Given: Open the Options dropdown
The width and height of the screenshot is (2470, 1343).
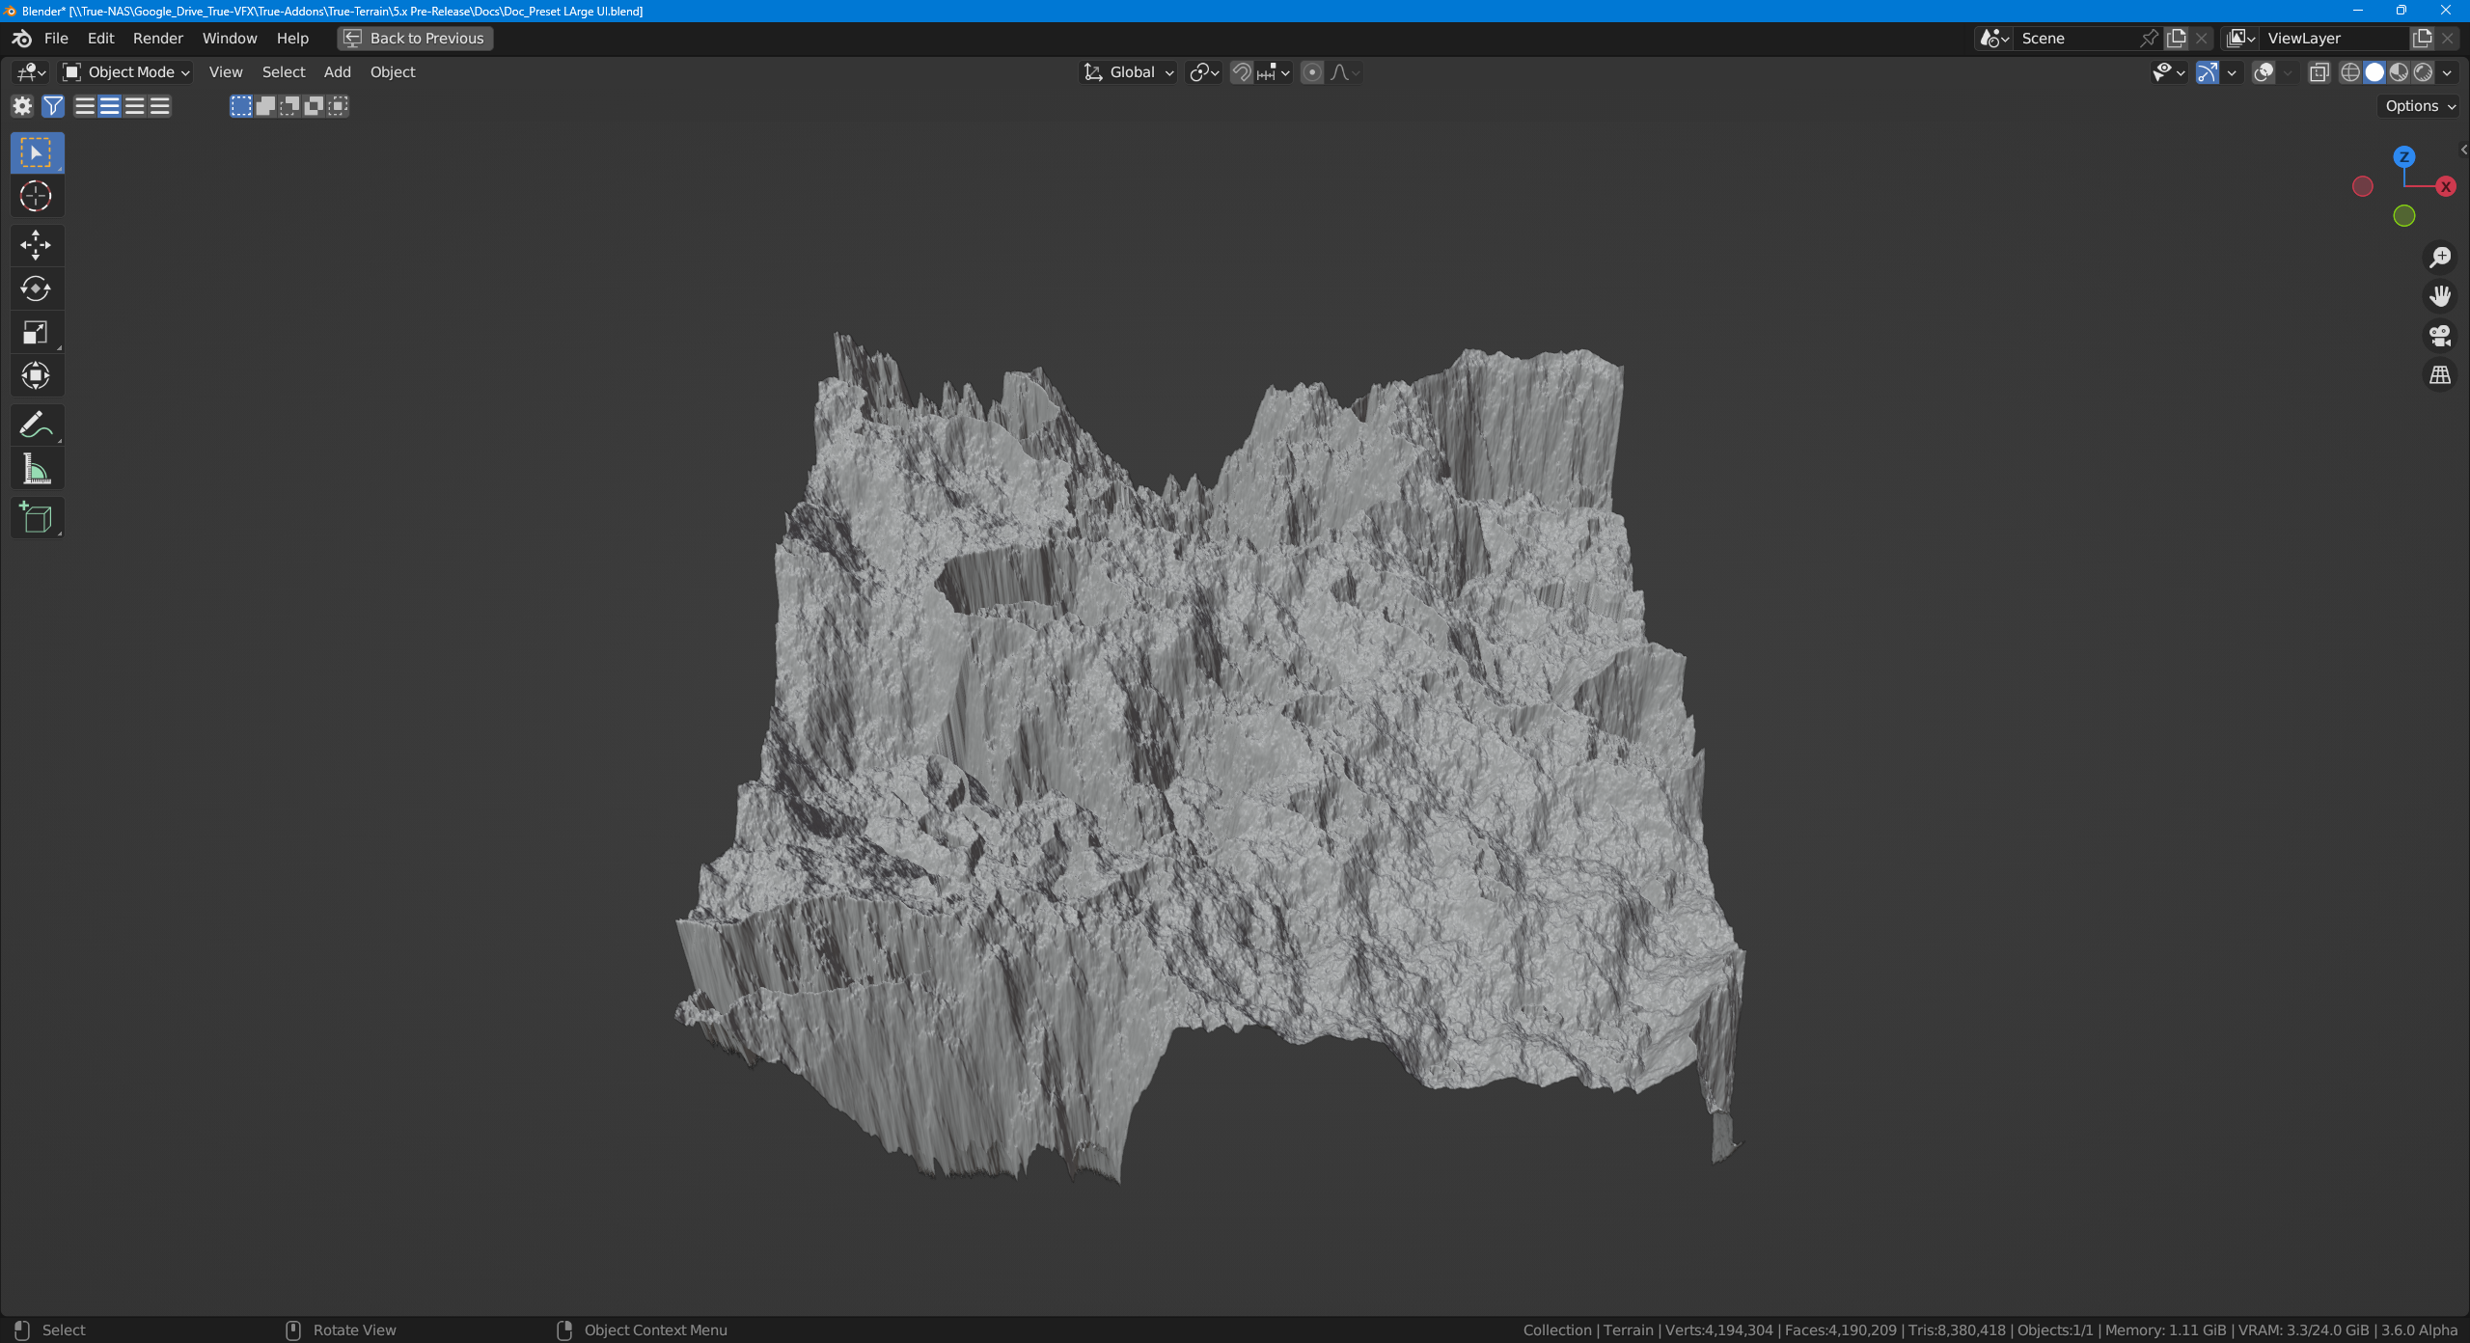Looking at the screenshot, I should tap(2420, 106).
